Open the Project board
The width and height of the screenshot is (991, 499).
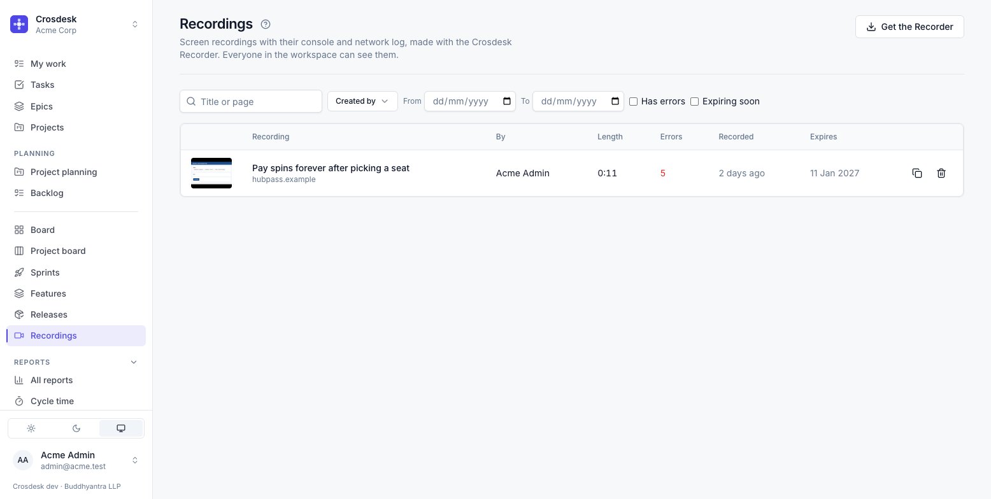point(76,251)
